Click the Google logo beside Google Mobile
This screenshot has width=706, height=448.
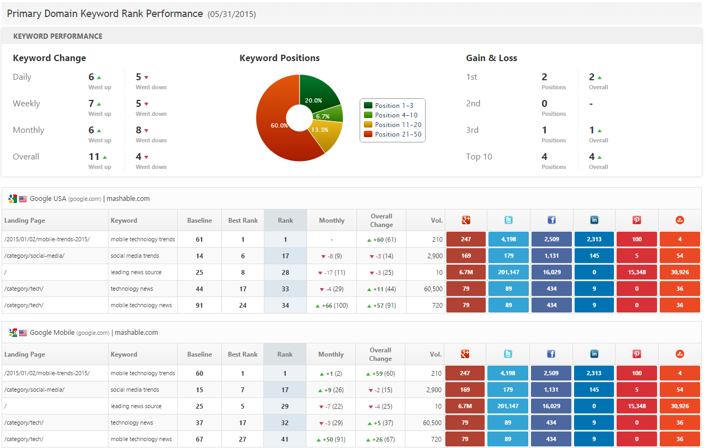(13, 333)
